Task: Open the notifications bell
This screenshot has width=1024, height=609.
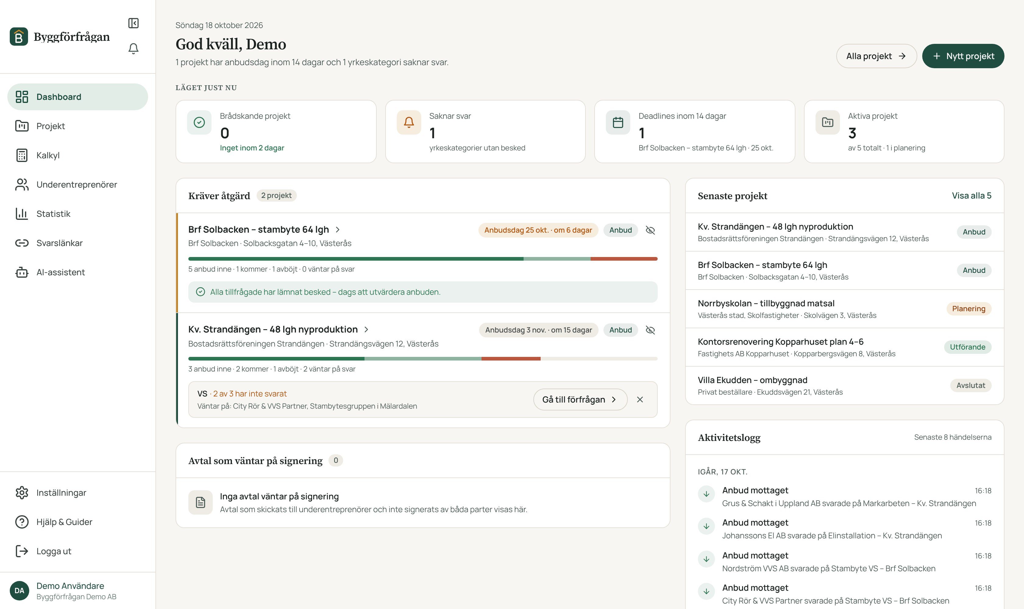Action: click(x=133, y=48)
